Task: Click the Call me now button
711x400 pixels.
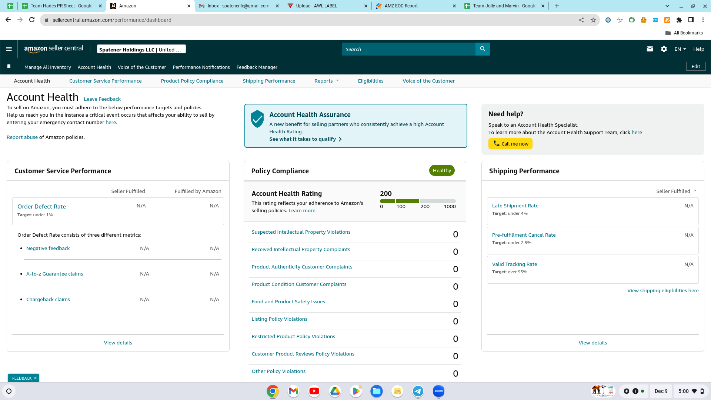Action: pos(510,144)
